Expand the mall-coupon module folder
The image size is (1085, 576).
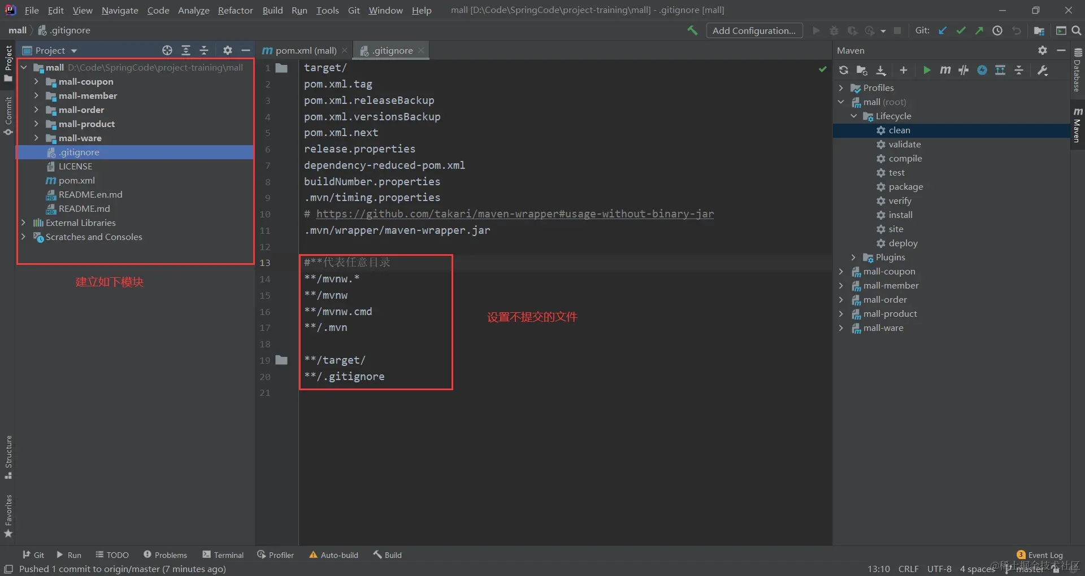[x=36, y=81]
